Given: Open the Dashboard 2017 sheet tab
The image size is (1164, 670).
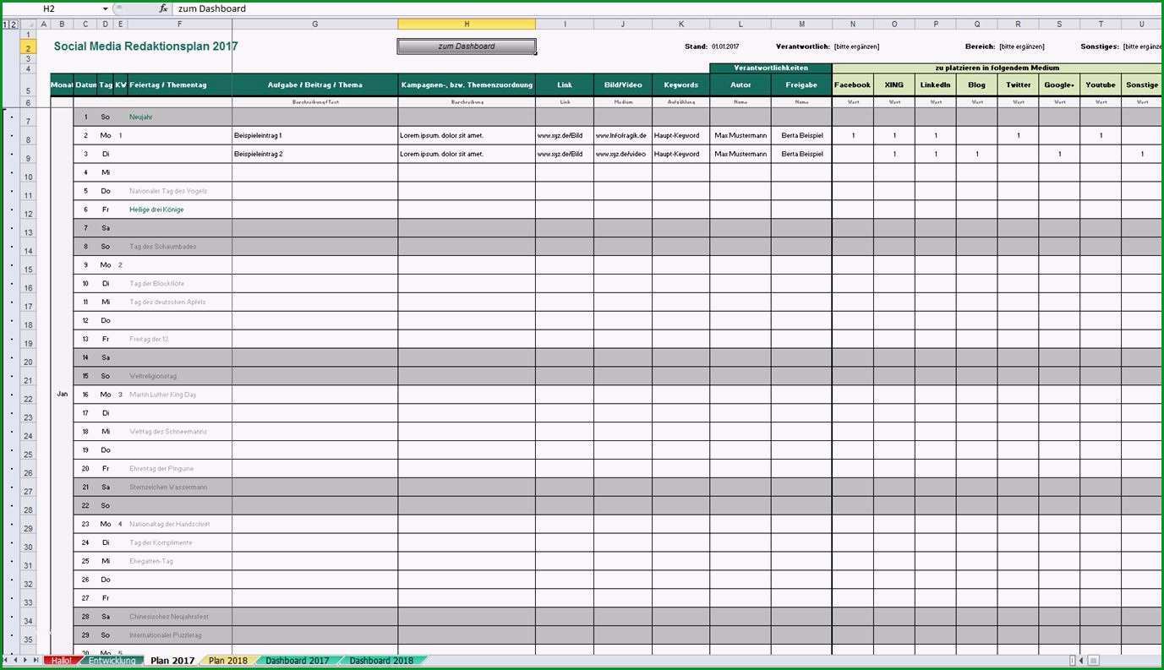Looking at the screenshot, I should tap(298, 661).
